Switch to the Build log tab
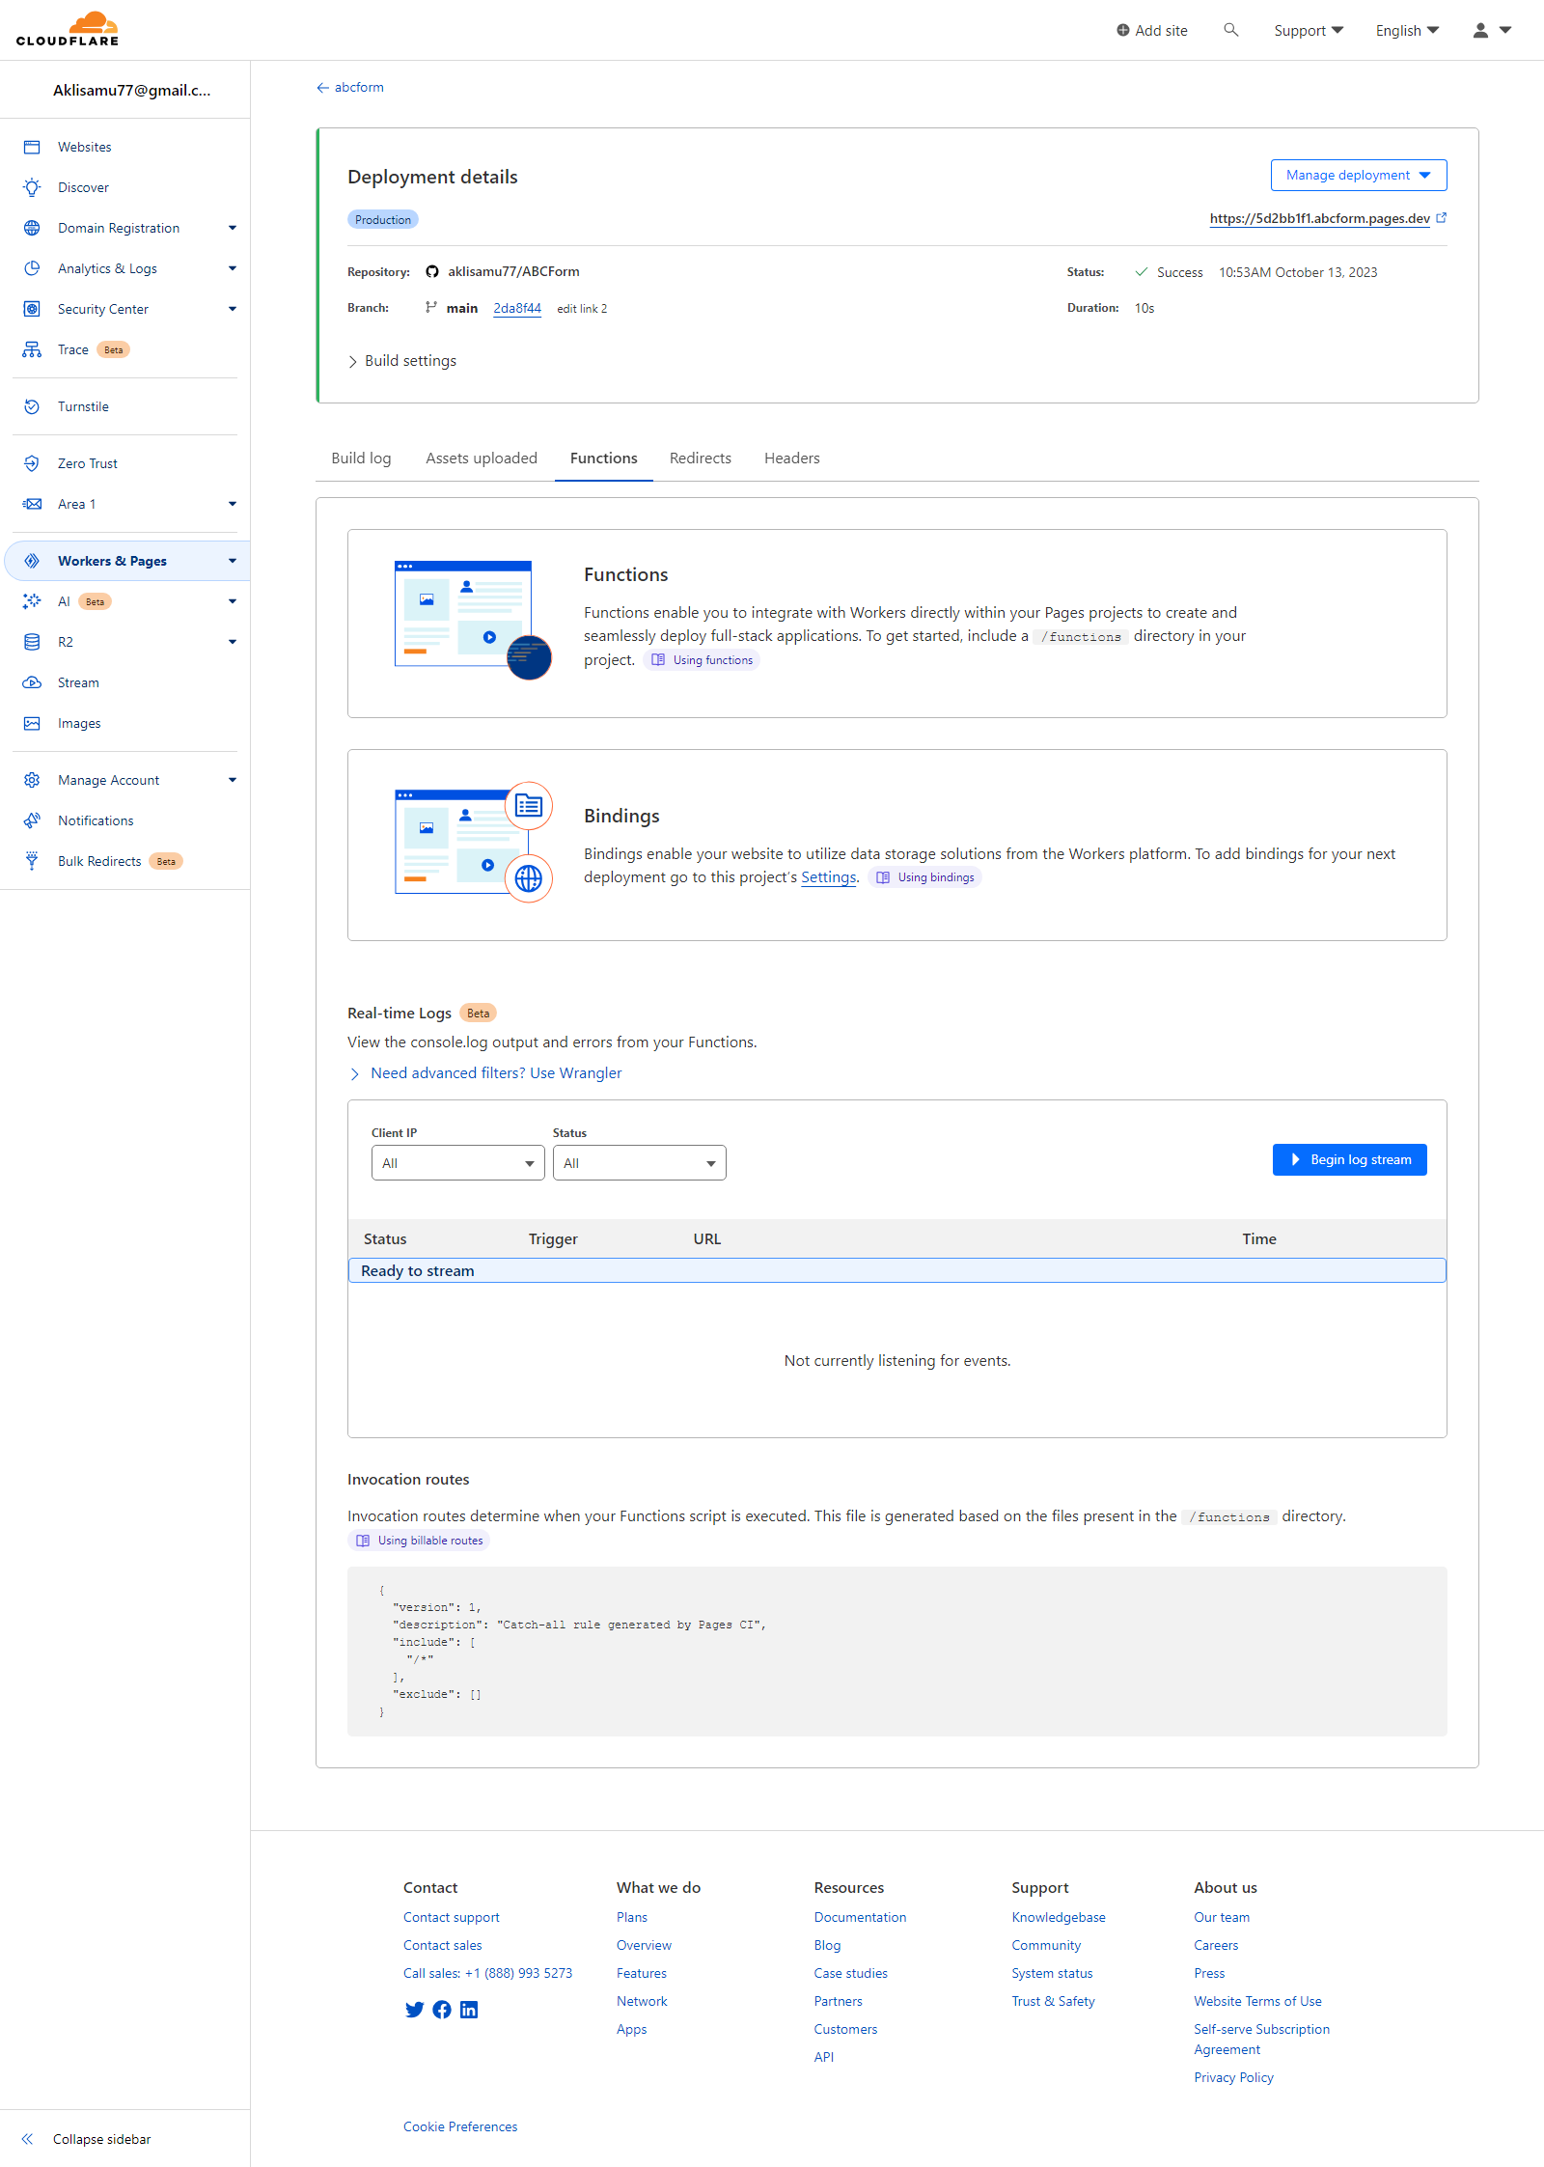This screenshot has height=2167, width=1544. (361, 458)
